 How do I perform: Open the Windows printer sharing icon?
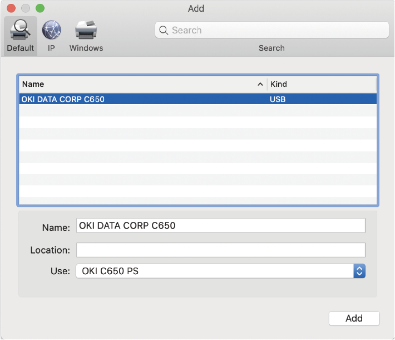pos(86,30)
